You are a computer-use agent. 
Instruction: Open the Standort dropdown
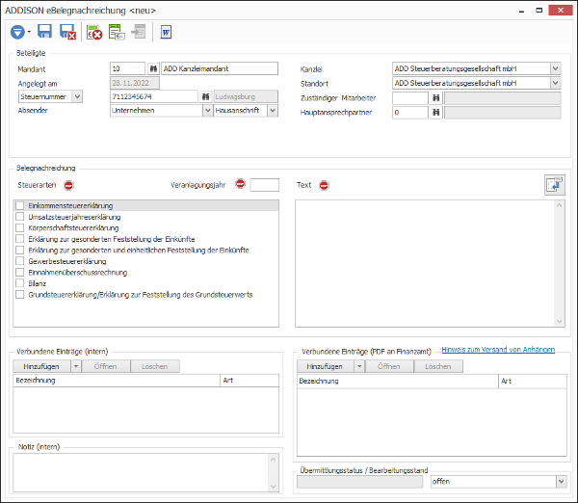coord(556,83)
